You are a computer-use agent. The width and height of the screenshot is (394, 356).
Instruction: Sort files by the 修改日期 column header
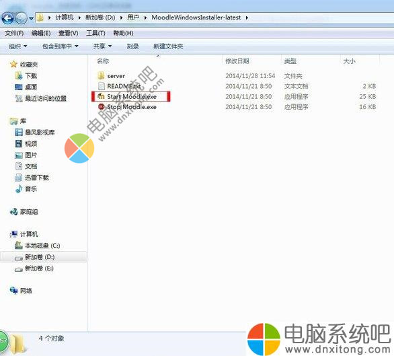pos(237,61)
